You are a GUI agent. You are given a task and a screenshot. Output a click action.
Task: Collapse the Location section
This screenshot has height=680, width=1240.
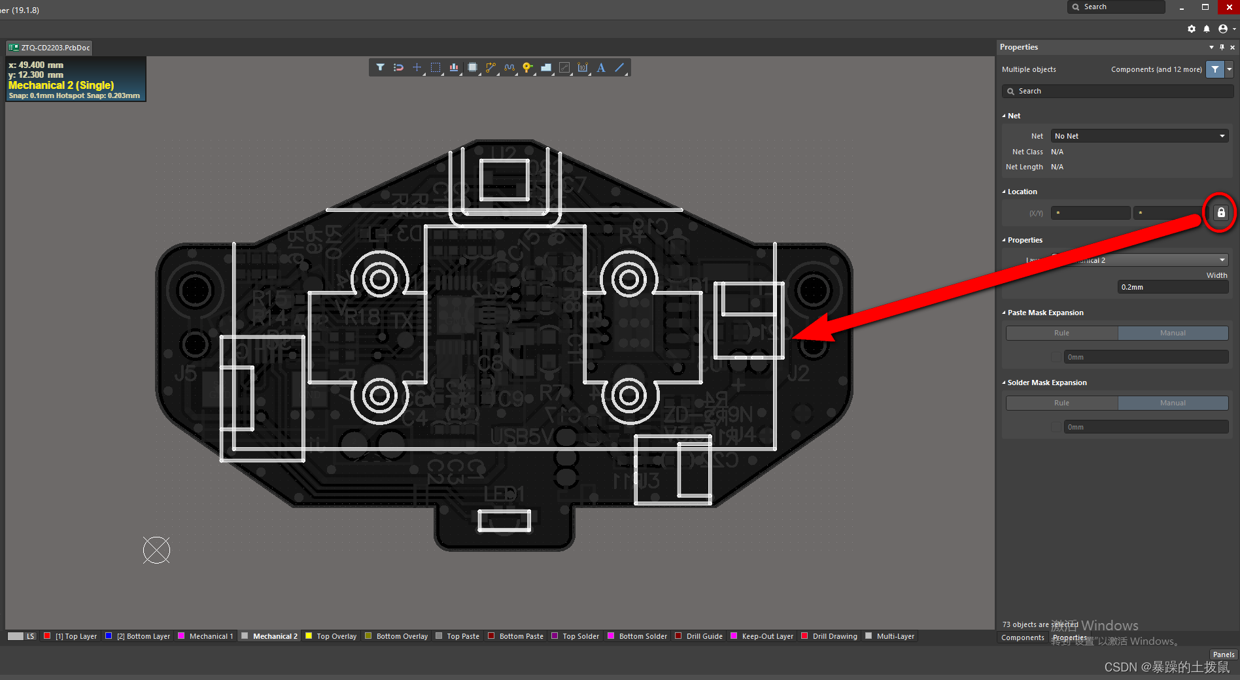[x=1004, y=192]
